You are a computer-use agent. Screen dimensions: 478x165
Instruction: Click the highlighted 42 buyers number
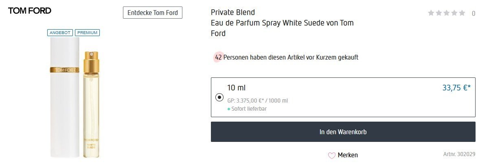pyautogui.click(x=218, y=58)
